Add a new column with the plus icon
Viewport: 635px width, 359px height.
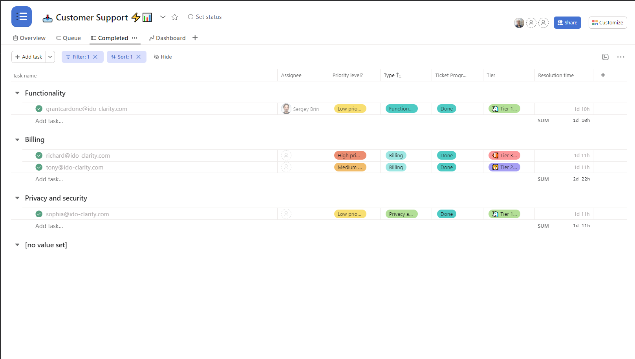[x=603, y=75]
